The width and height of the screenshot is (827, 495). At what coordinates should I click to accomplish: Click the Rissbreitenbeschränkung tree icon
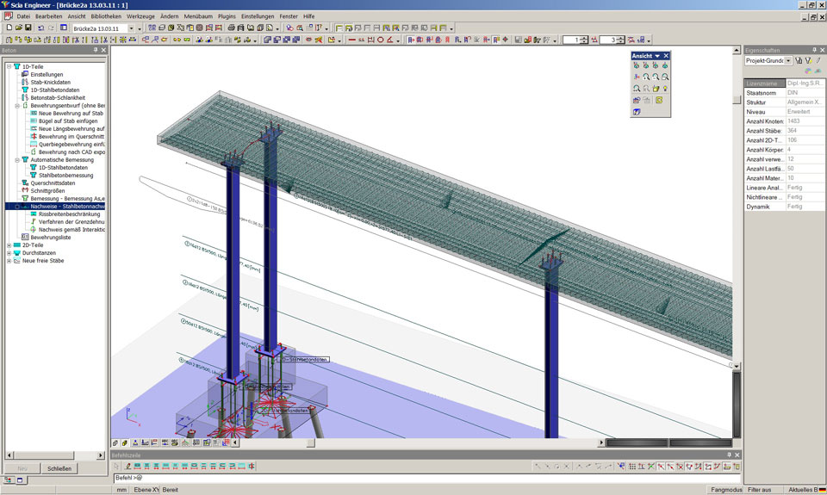tap(34, 214)
